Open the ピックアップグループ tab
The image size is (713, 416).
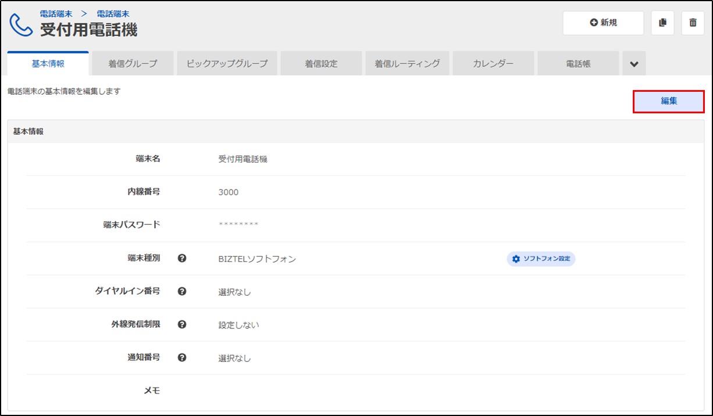pos(227,64)
